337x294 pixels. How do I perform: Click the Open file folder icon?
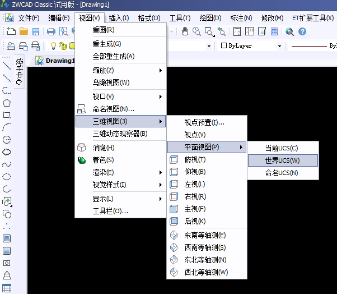(x=24, y=32)
